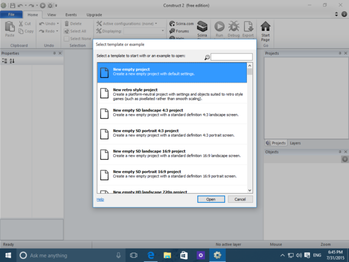Image resolution: width=349 pixels, height=262 pixels.
Task: Click the quick access debug icon
Action: click(50, 5)
